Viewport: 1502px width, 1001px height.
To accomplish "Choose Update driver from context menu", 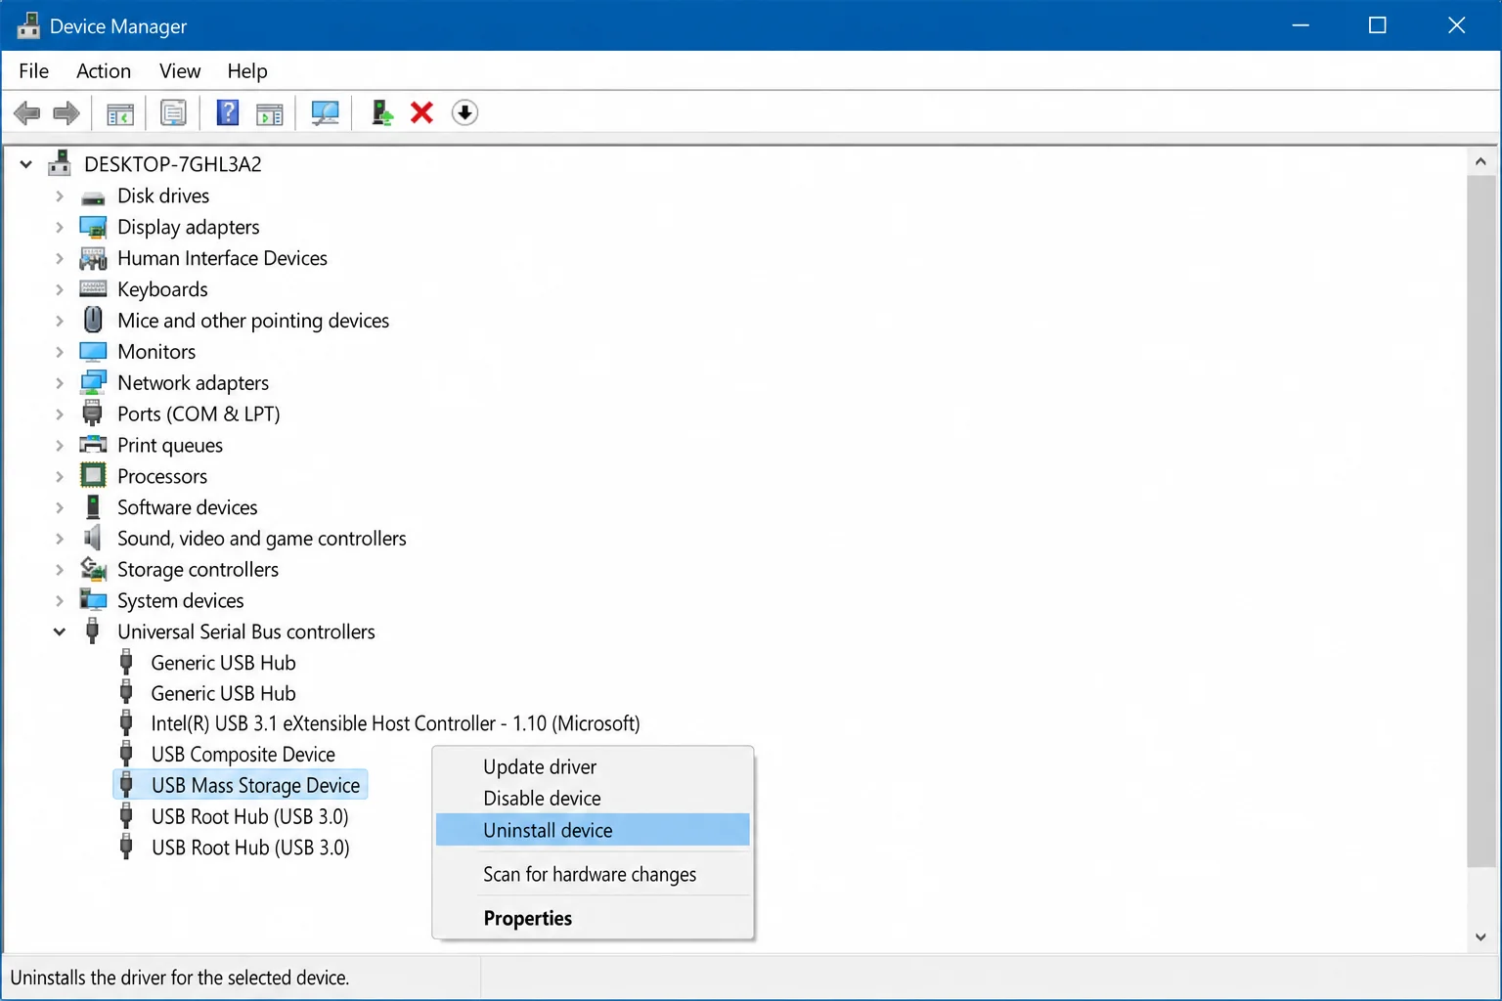I will tap(593, 767).
